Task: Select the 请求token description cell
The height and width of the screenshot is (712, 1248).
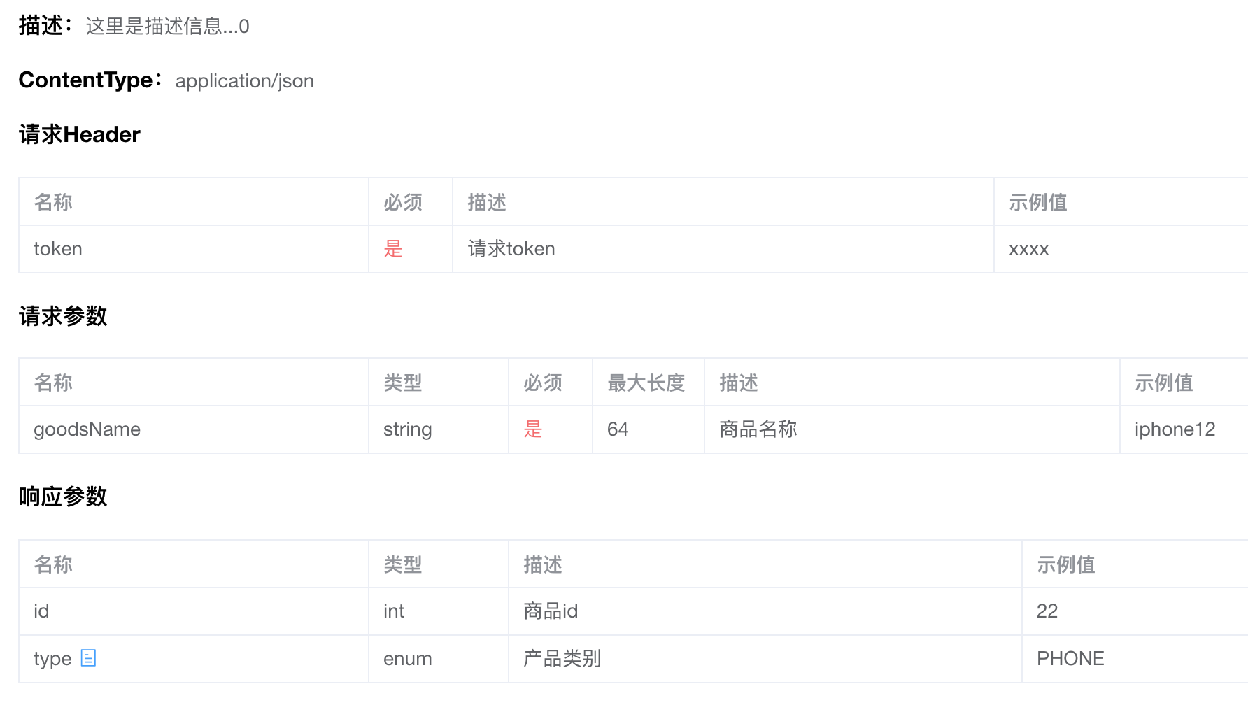Action: (x=723, y=249)
